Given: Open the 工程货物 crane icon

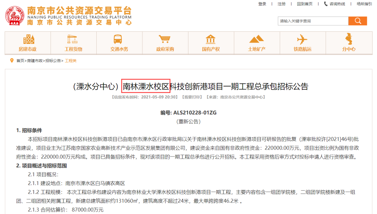Looking at the screenshot, I should [72, 39].
